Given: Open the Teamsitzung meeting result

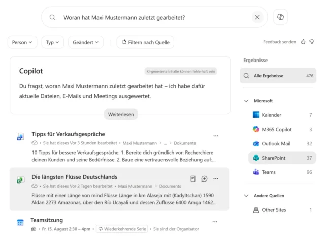Looking at the screenshot, I should pyautogui.click(x=47, y=220).
